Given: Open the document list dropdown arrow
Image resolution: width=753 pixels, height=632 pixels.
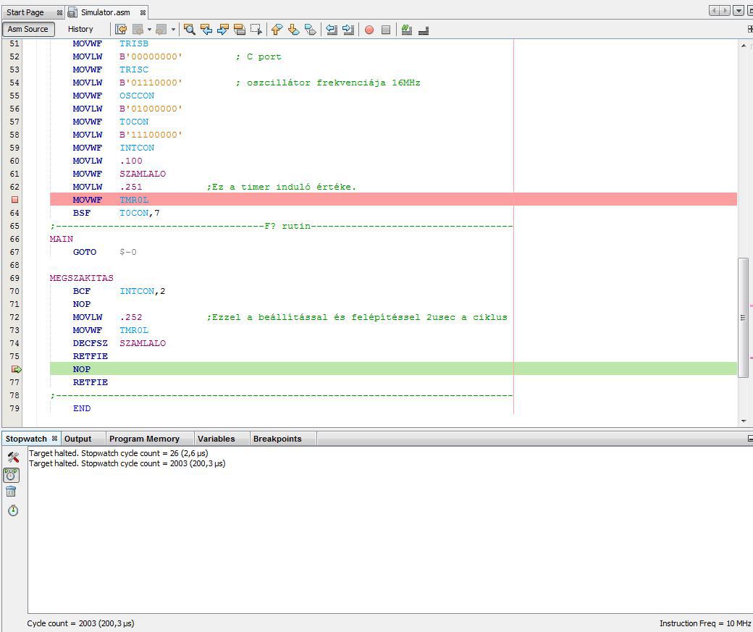Looking at the screenshot, I should [739, 11].
